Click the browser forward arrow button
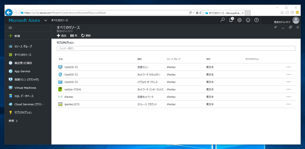Image resolution: width=305 pixels, height=149 pixels. [x=16, y=12]
